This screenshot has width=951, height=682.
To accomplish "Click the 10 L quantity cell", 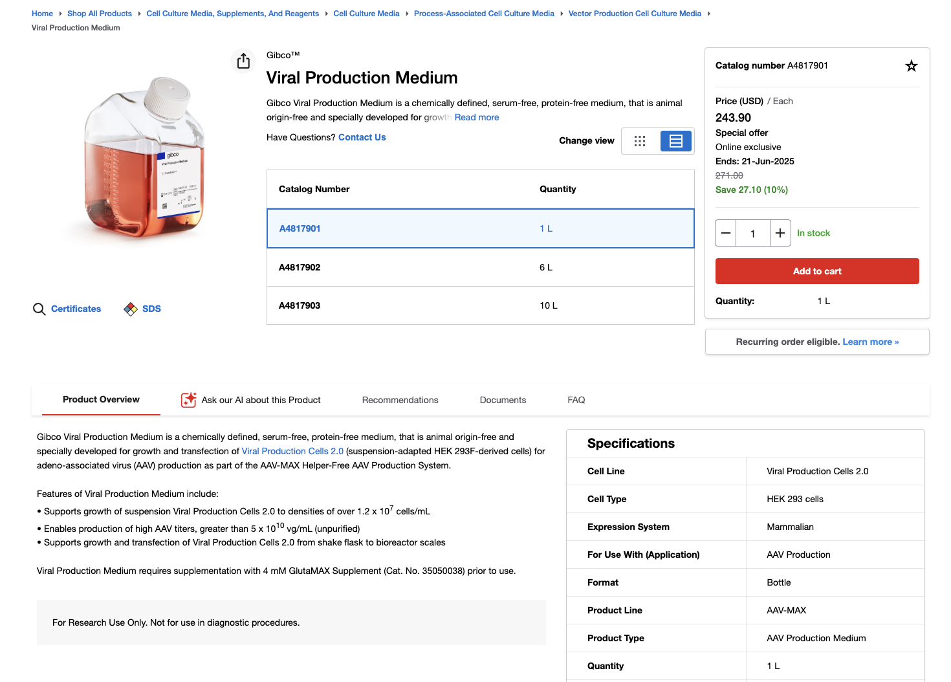I will click(549, 305).
